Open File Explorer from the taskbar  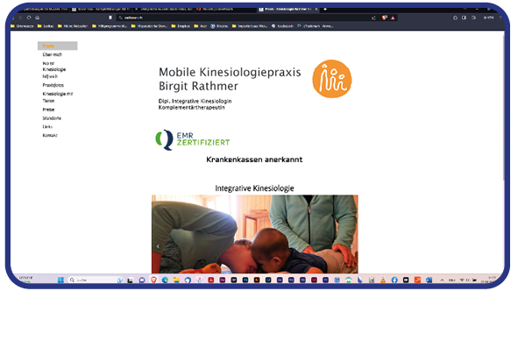[176, 280]
